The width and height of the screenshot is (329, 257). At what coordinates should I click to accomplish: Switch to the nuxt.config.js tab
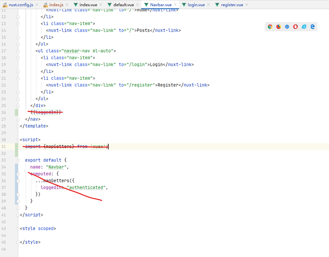21,5
